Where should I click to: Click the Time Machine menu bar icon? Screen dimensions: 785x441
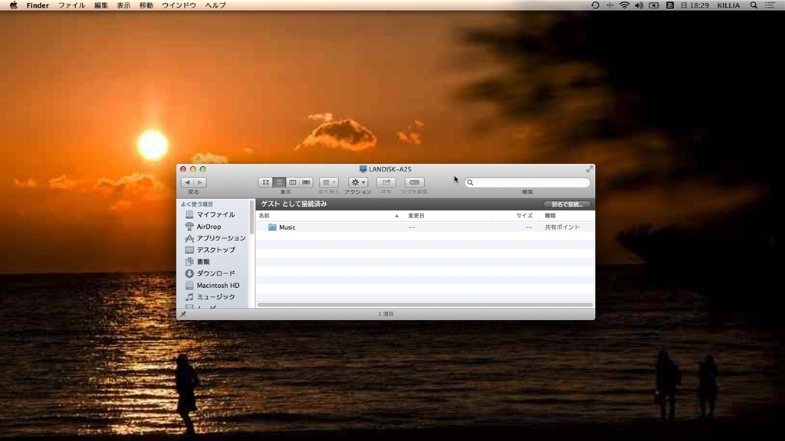coord(595,5)
